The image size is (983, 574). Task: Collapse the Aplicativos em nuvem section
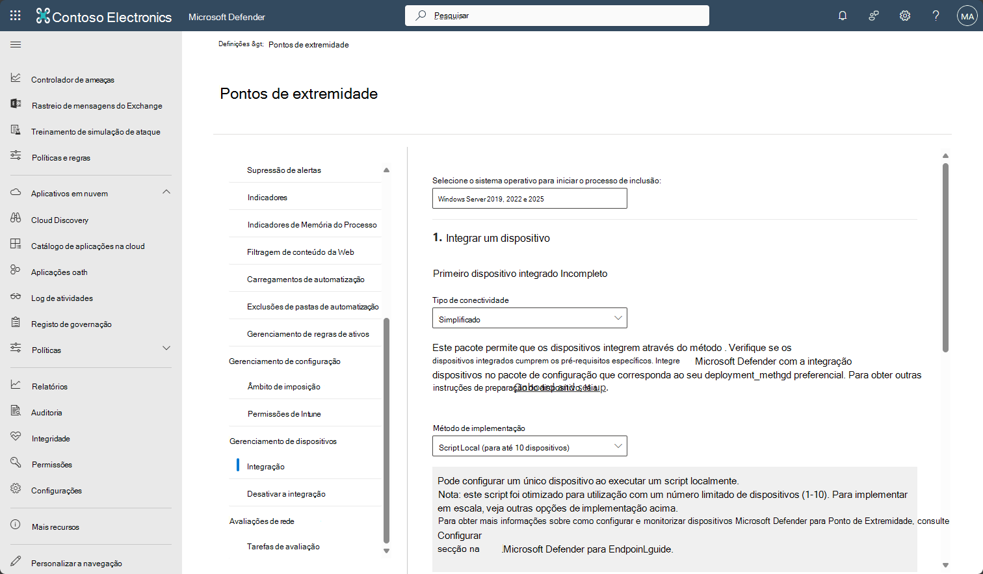tap(166, 192)
